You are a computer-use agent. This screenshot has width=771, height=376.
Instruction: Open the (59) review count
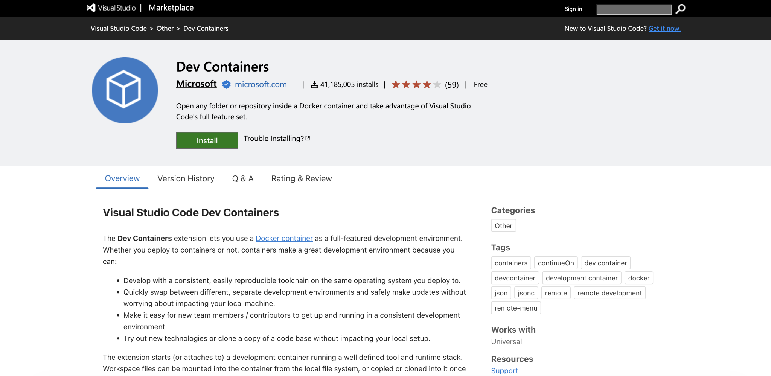coord(452,85)
